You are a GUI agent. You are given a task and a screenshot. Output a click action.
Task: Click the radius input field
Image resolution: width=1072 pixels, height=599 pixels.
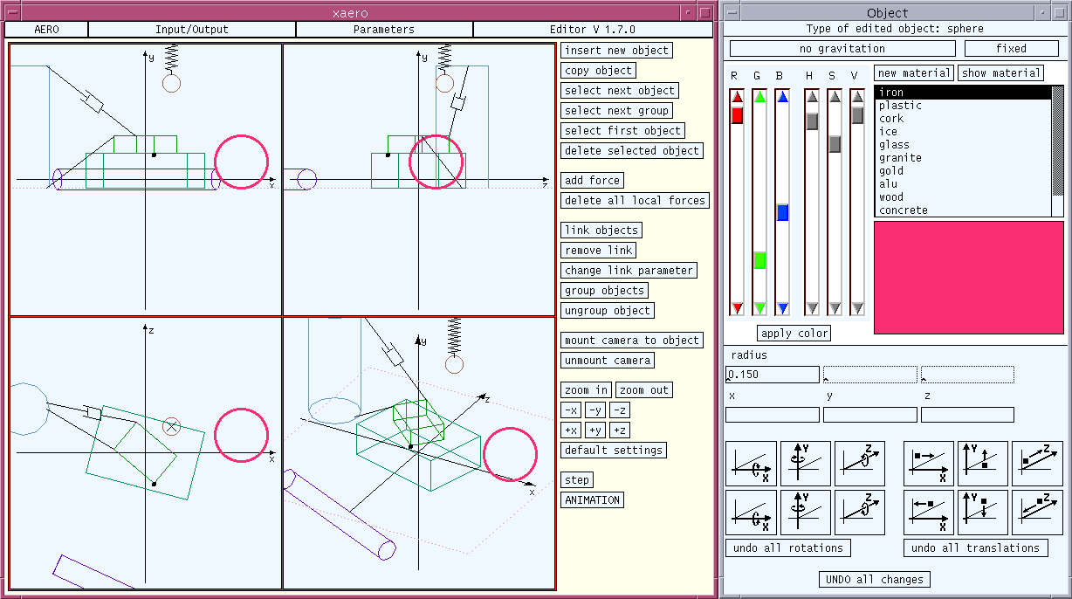pyautogui.click(x=772, y=375)
